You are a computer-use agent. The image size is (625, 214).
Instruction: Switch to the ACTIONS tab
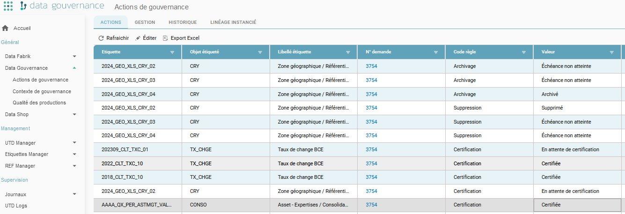click(x=110, y=22)
